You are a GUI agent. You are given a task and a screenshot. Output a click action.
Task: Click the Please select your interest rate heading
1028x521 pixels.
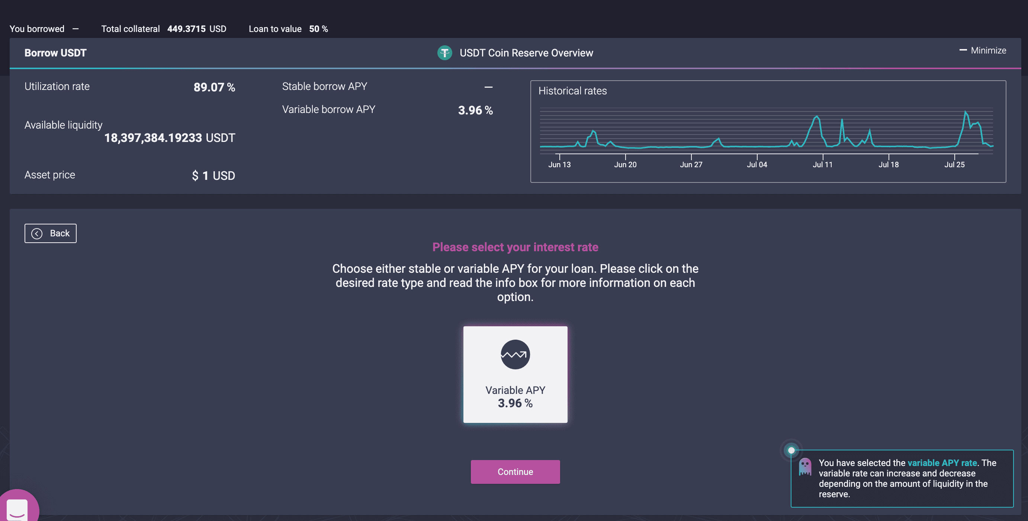coord(515,247)
